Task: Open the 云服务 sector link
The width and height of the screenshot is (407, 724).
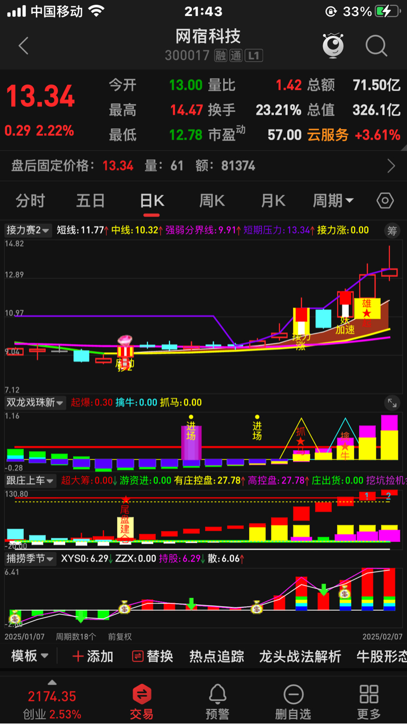Action: [x=328, y=135]
